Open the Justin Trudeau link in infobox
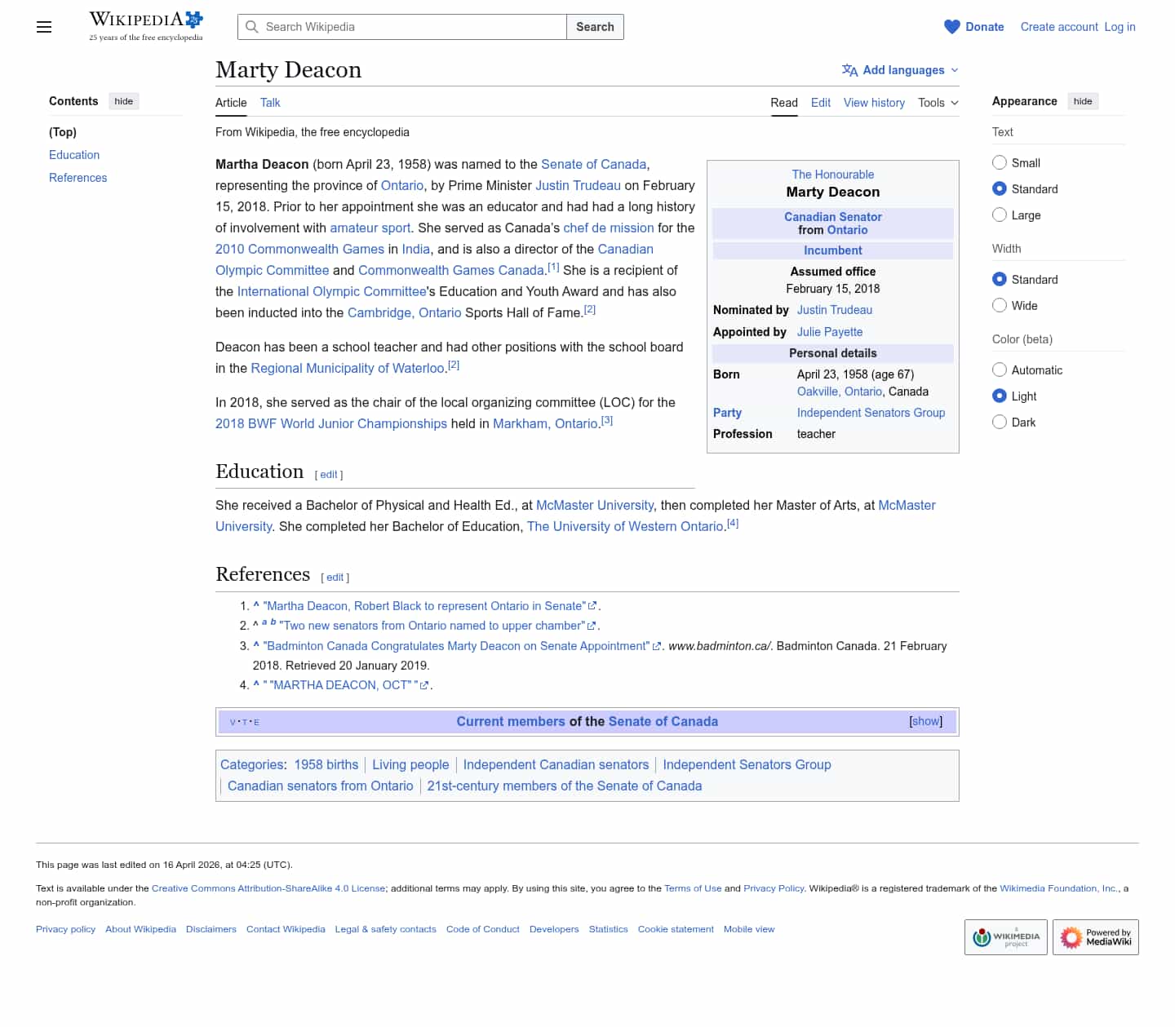This screenshot has width=1175, height=1027. [834, 310]
